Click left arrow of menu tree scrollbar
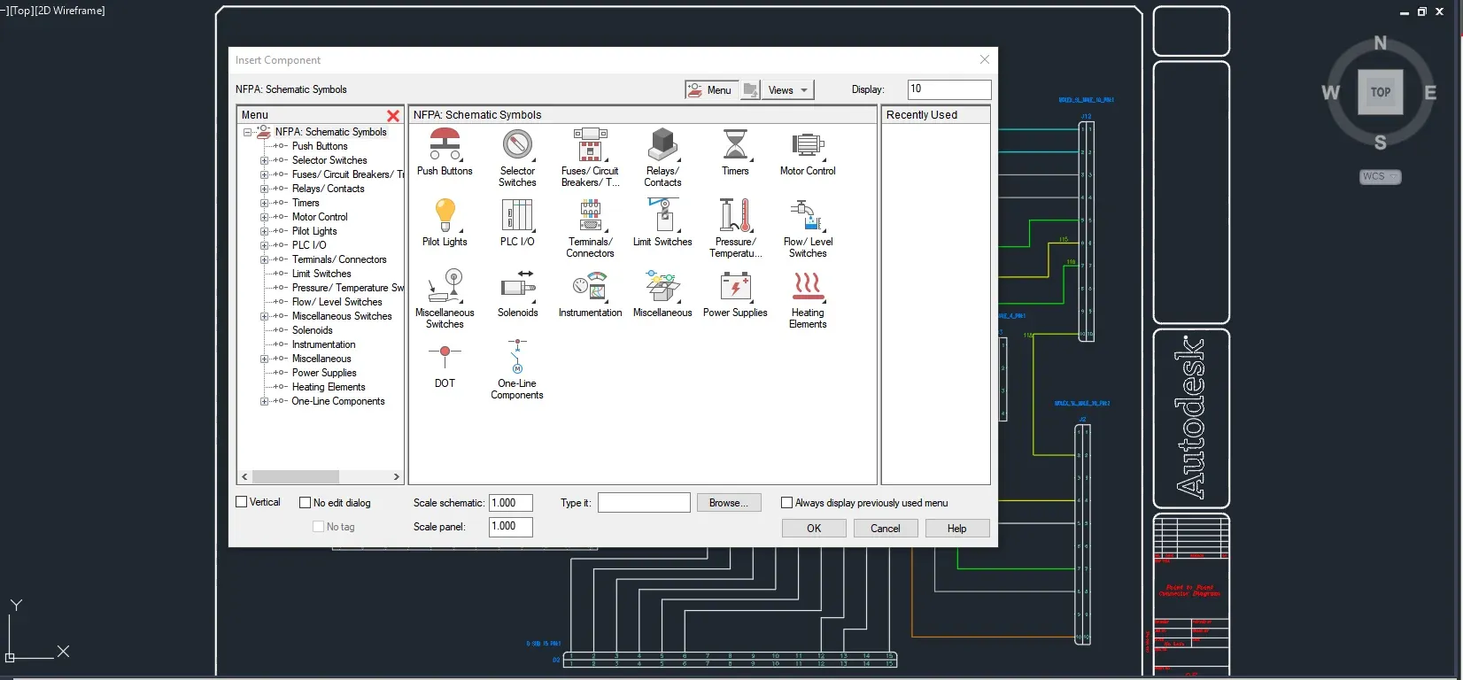Image resolution: width=1463 pixels, height=680 pixels. [245, 476]
